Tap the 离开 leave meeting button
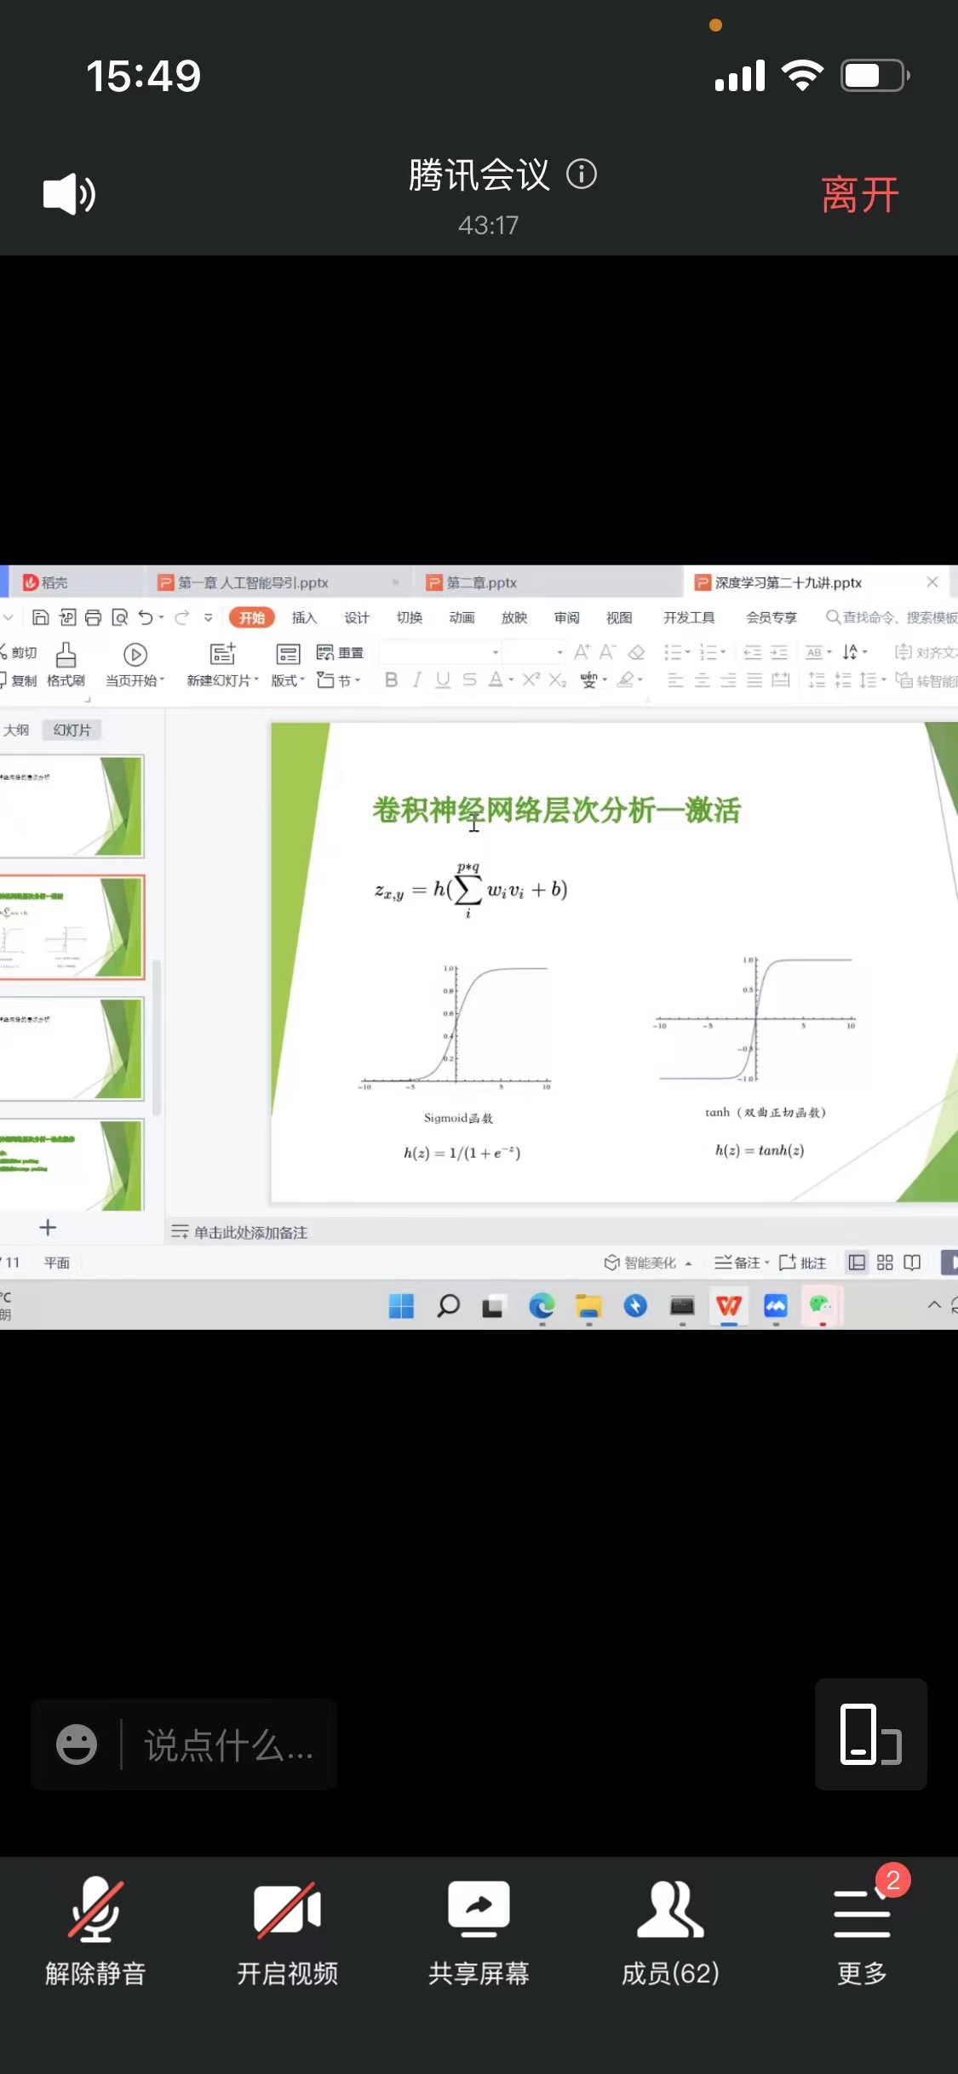Viewport: 958px width, 2074px height. (x=859, y=195)
